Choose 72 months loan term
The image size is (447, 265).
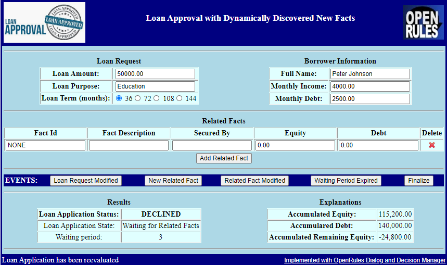[138, 98]
